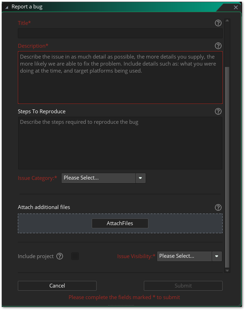Open help for the Description field
This screenshot has height=310, width=245.
(x=218, y=46)
